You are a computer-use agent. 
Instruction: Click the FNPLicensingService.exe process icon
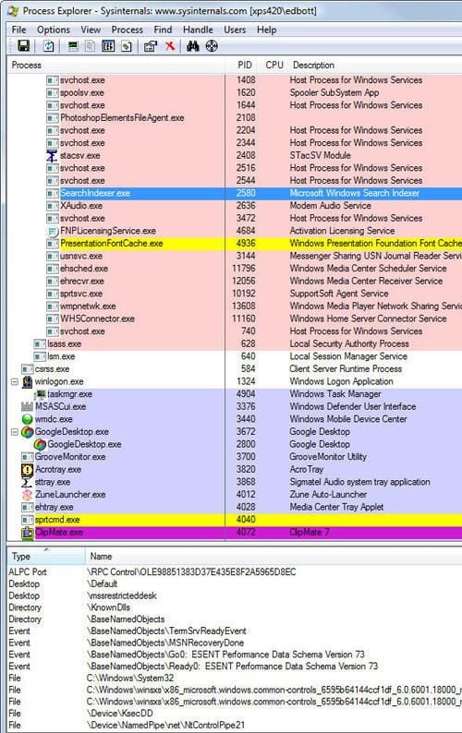(53, 231)
